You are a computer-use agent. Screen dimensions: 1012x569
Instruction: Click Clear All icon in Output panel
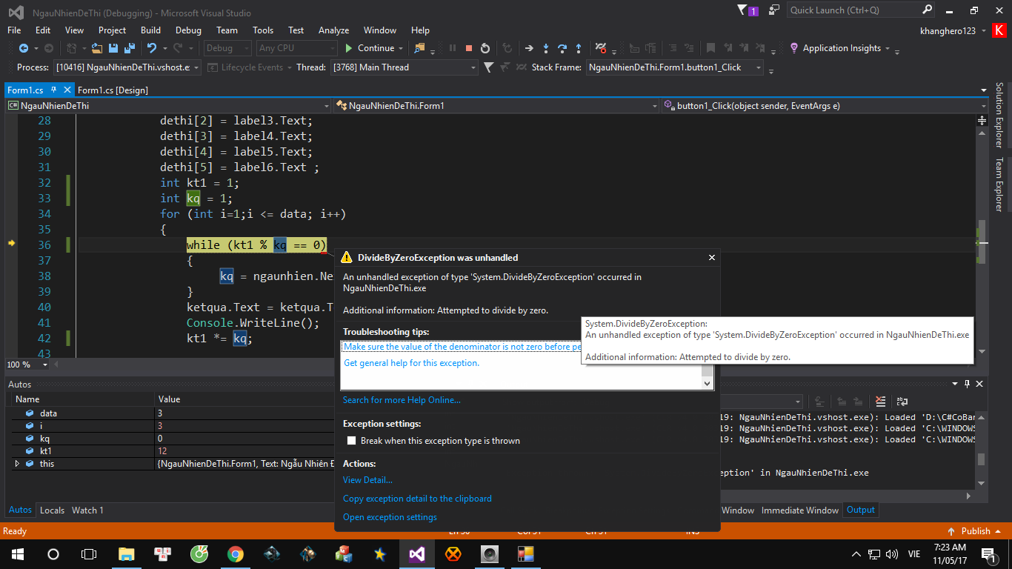coord(880,402)
